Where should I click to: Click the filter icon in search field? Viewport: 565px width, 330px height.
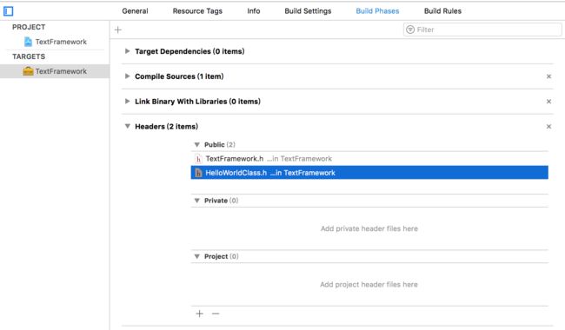point(410,30)
